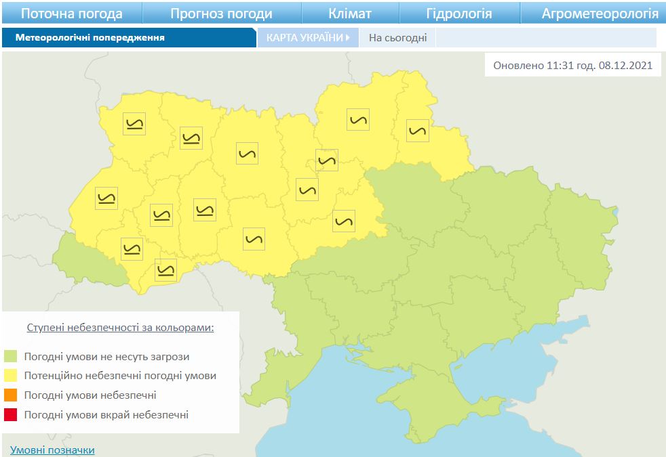Click the warning icon in Volyn region, far northwest
Screen dimensions: 666x457
click(134, 123)
